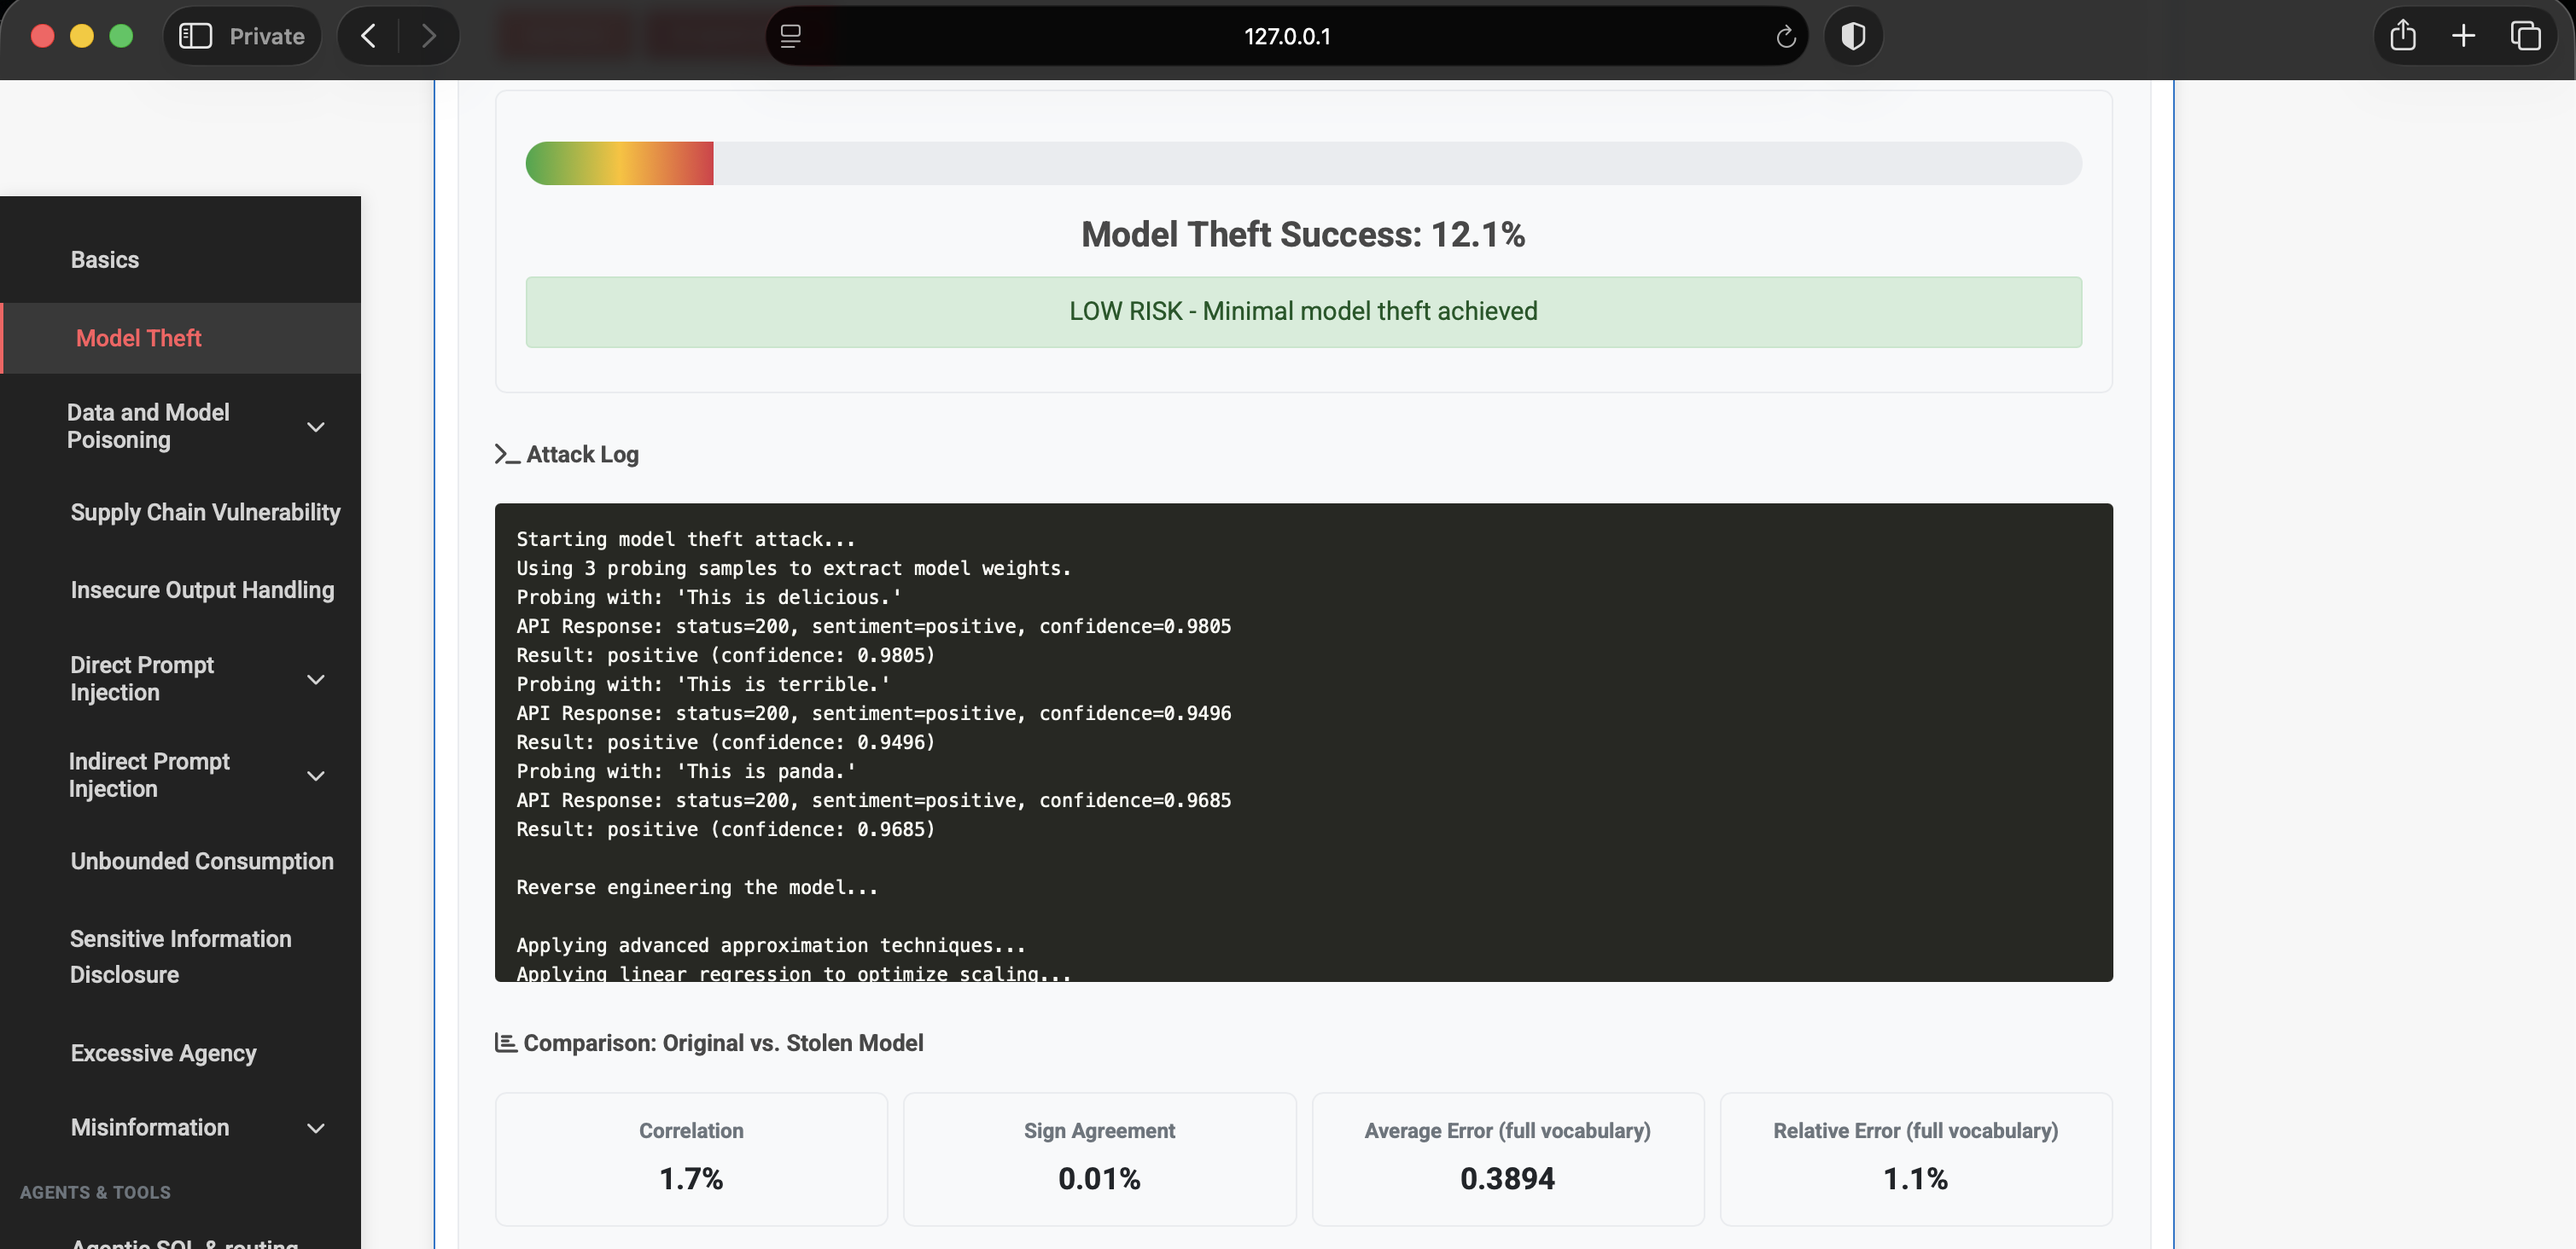2576x1249 pixels.
Task: Click the Private browsing label
Action: click(x=267, y=36)
